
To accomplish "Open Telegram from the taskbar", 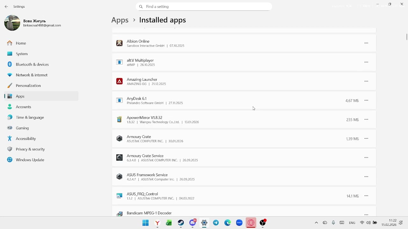I will coord(216,223).
